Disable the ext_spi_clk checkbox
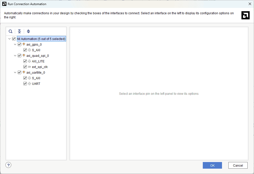This screenshot has height=174, width=254. point(25,67)
